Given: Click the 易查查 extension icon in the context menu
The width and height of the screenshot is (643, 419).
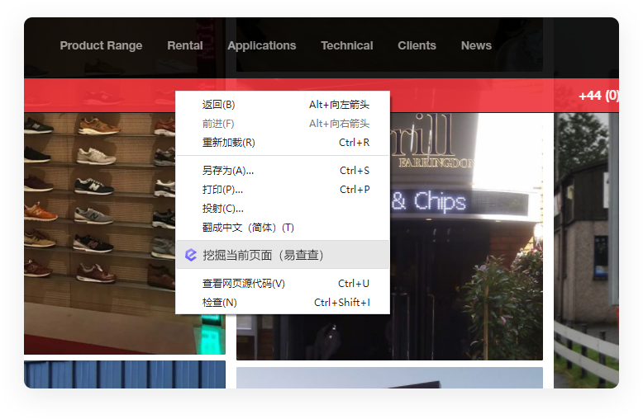Looking at the screenshot, I should click(191, 255).
